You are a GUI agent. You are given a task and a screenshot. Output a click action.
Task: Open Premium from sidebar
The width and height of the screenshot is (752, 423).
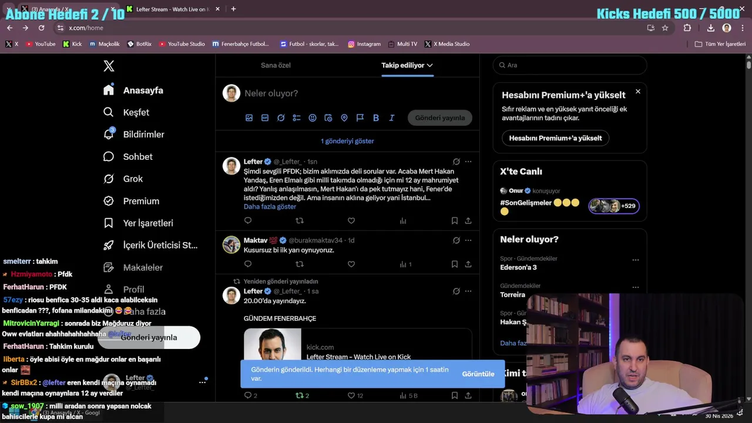click(x=132, y=201)
